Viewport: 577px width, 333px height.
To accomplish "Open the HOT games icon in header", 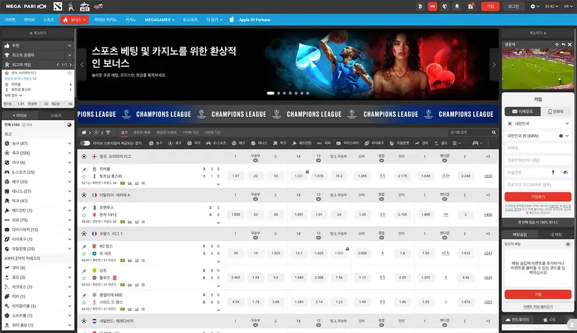I will [85, 6].
